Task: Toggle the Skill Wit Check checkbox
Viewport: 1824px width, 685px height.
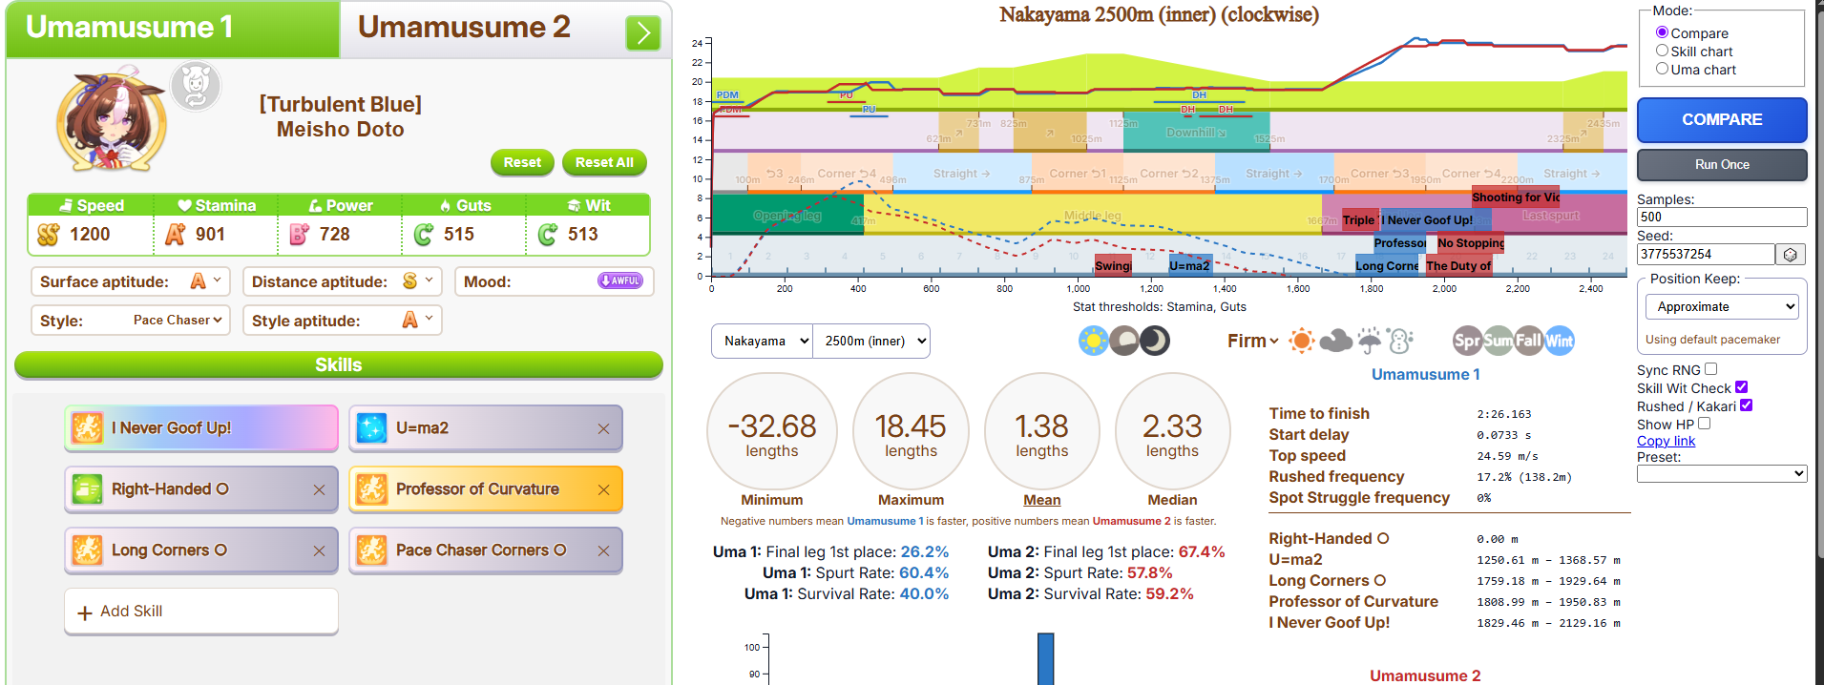Action: (1741, 387)
